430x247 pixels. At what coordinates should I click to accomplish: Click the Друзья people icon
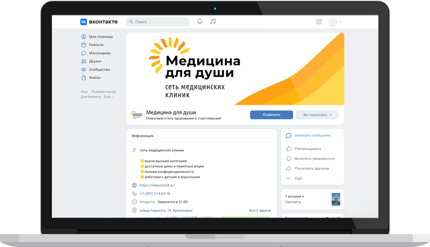pyautogui.click(x=84, y=61)
